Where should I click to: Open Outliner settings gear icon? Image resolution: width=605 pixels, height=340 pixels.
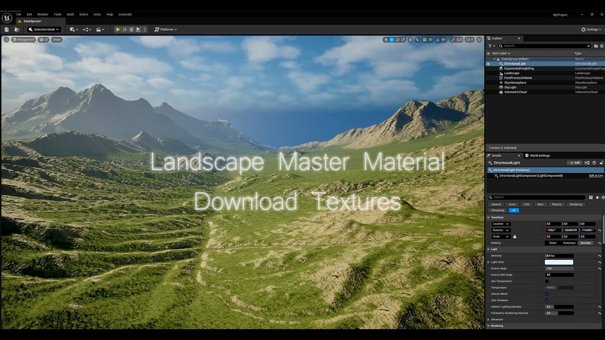coord(603,46)
